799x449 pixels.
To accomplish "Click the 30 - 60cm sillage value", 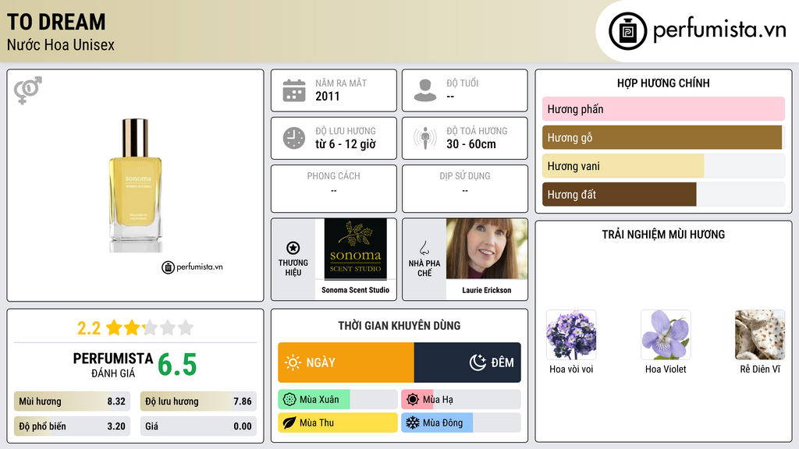I will tap(471, 144).
